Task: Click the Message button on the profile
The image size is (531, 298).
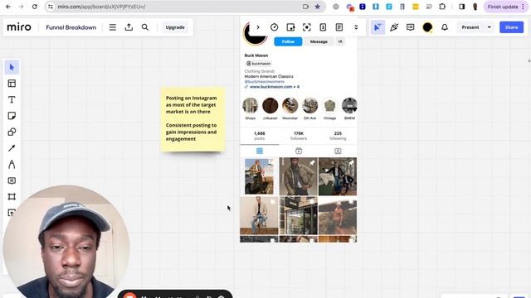Action: (x=319, y=41)
